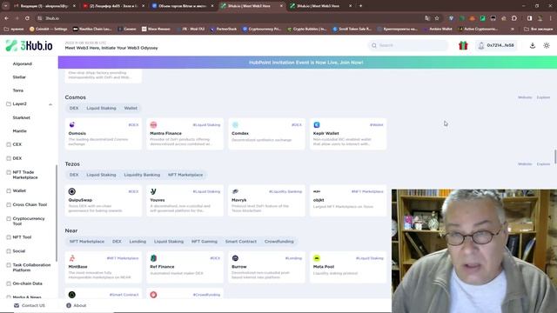Click the browser back arrow

(x=7, y=18)
